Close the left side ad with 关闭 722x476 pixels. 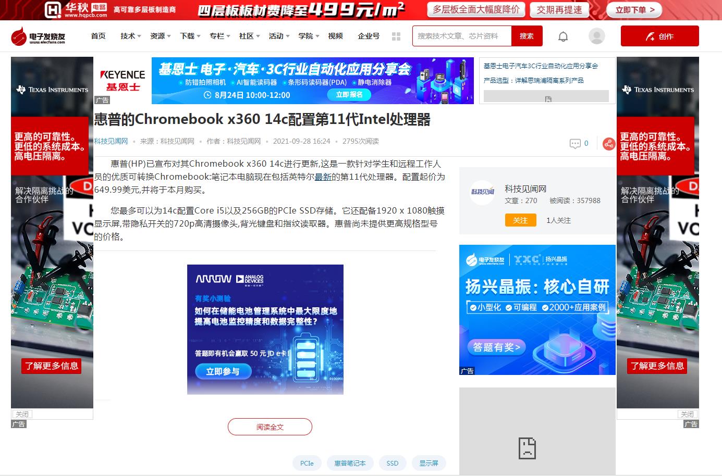point(22,415)
